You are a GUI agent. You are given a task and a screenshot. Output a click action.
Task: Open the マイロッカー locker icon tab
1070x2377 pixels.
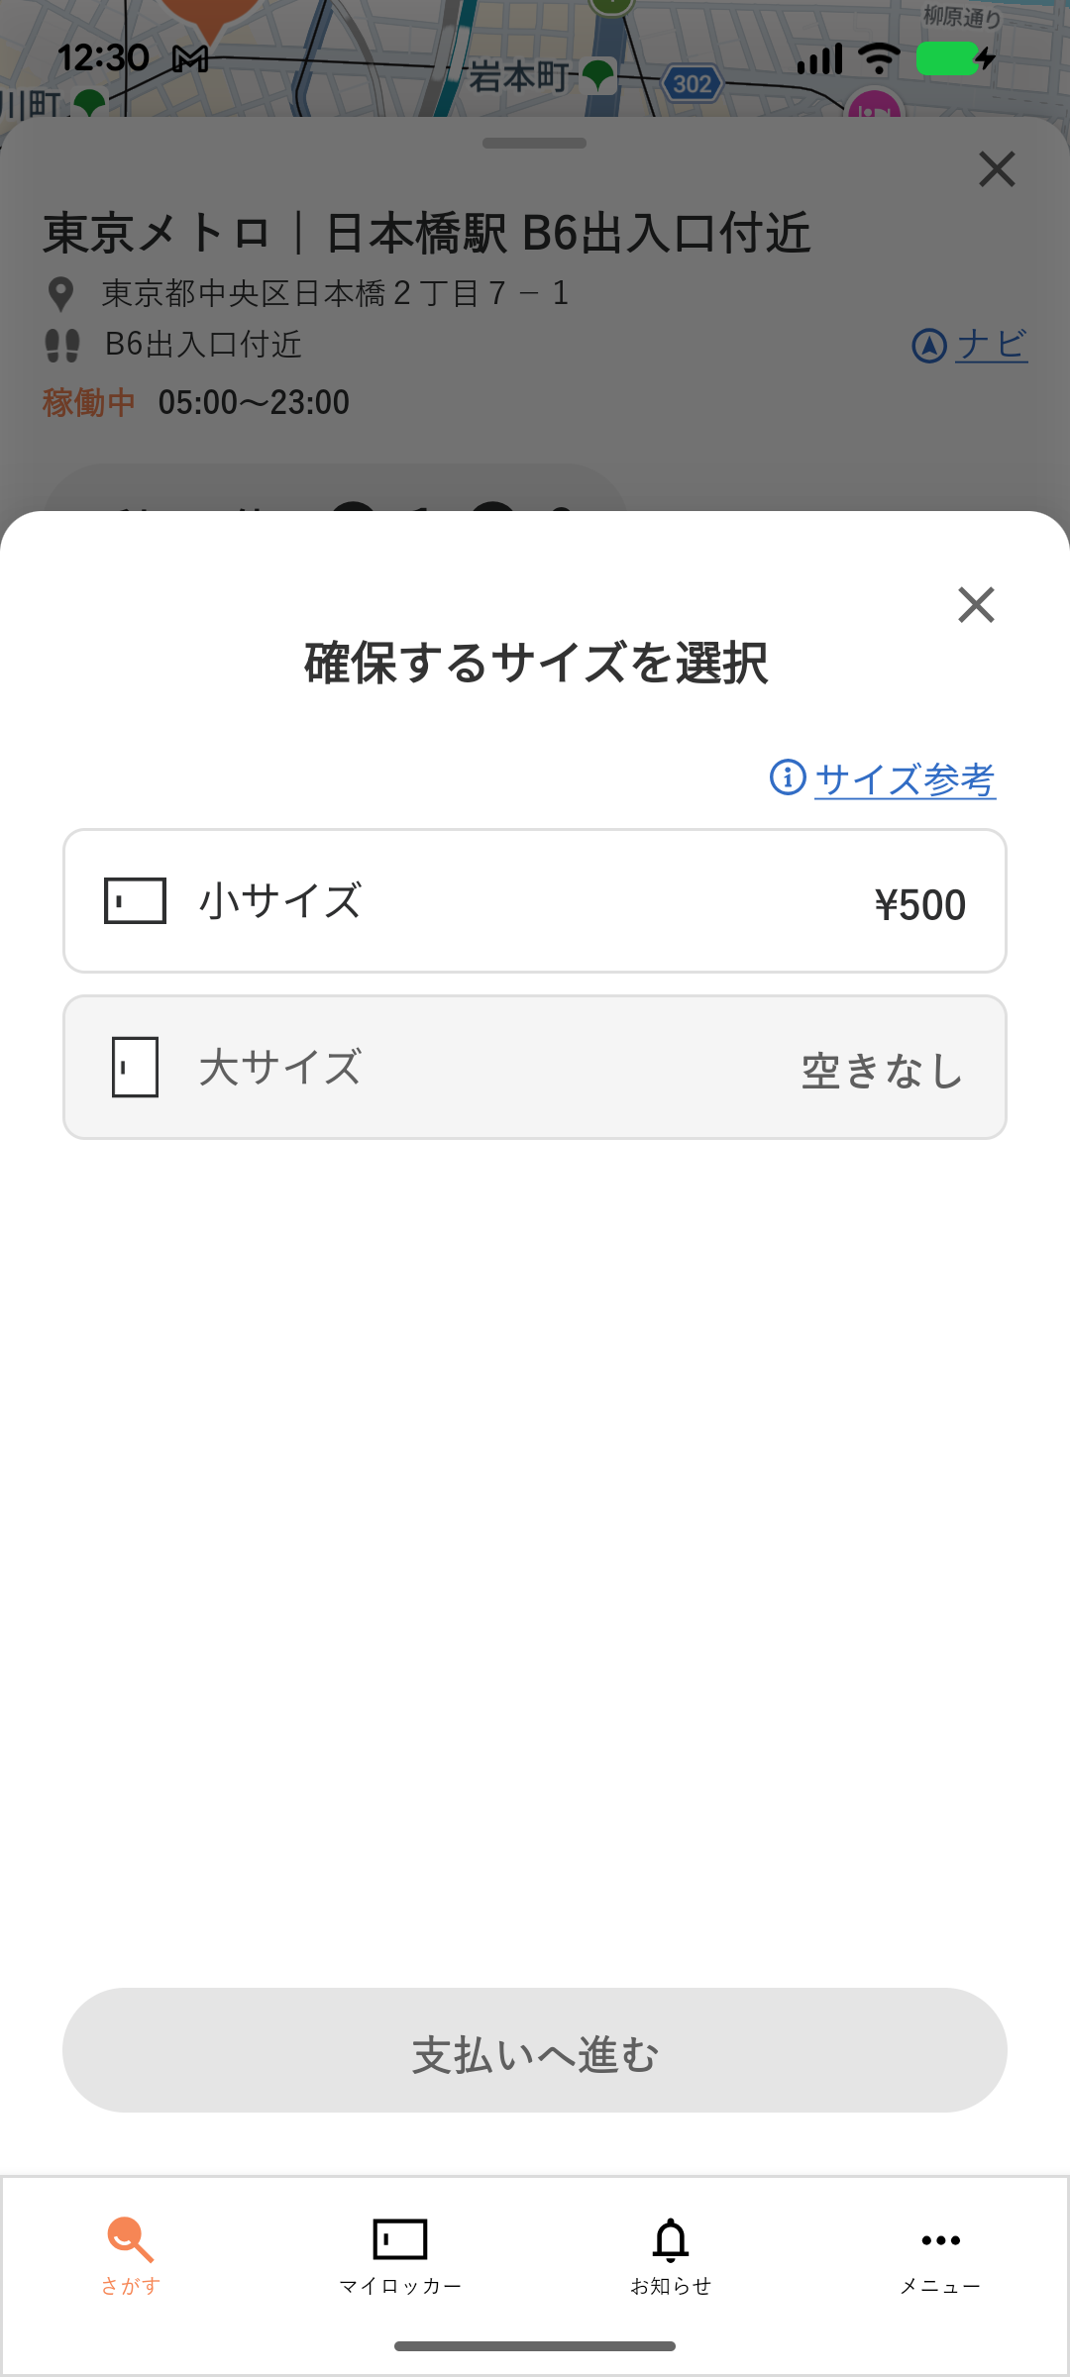399,2240
